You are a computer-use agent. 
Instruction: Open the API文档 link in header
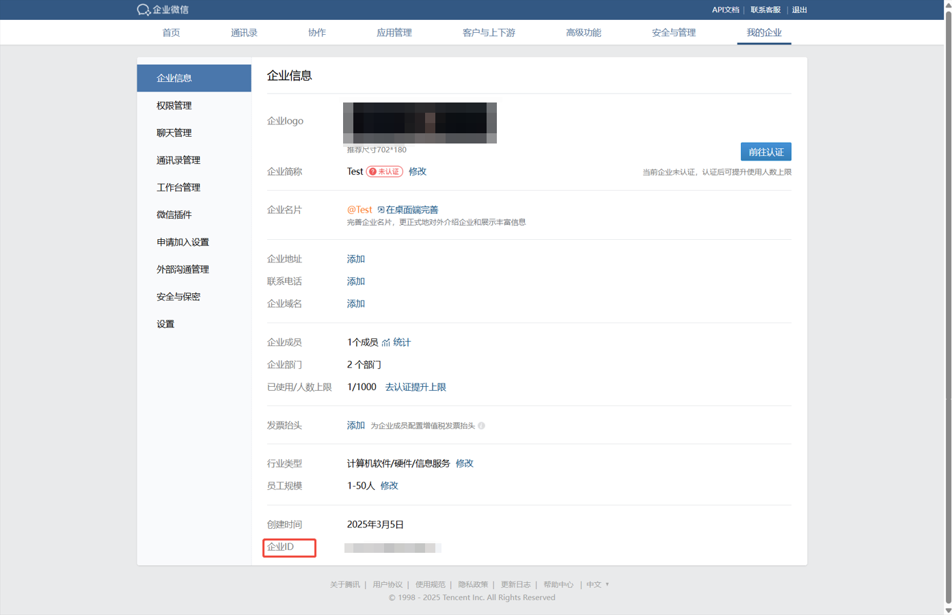tap(725, 10)
